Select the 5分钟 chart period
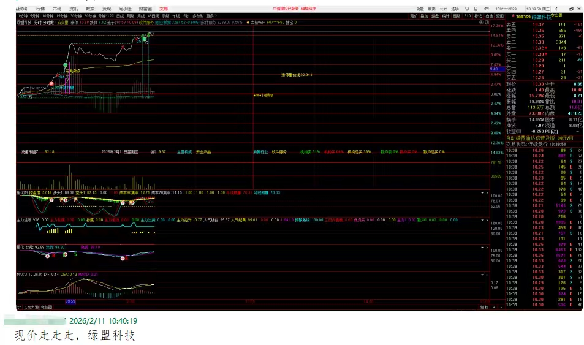Image resolution: width=584 pixels, height=345 pixels. (35, 16)
